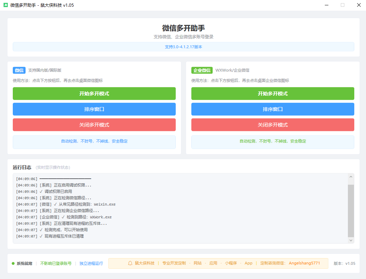Viewport: 366px width, 279px height.
Task: Click the green 企业微信 badge icon
Action: click(x=202, y=70)
